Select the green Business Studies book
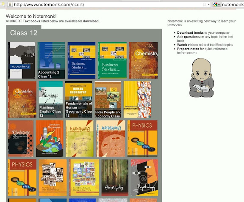Screen dimensions: 244x202 click(112, 60)
